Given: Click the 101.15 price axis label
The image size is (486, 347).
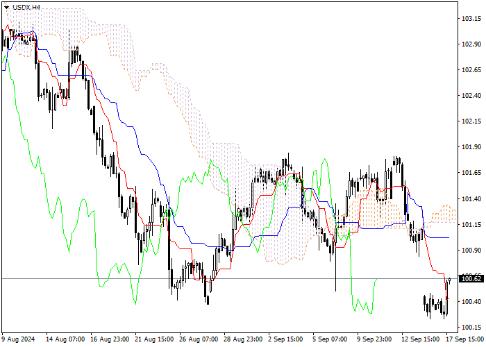Looking at the screenshot, I should click(471, 224).
